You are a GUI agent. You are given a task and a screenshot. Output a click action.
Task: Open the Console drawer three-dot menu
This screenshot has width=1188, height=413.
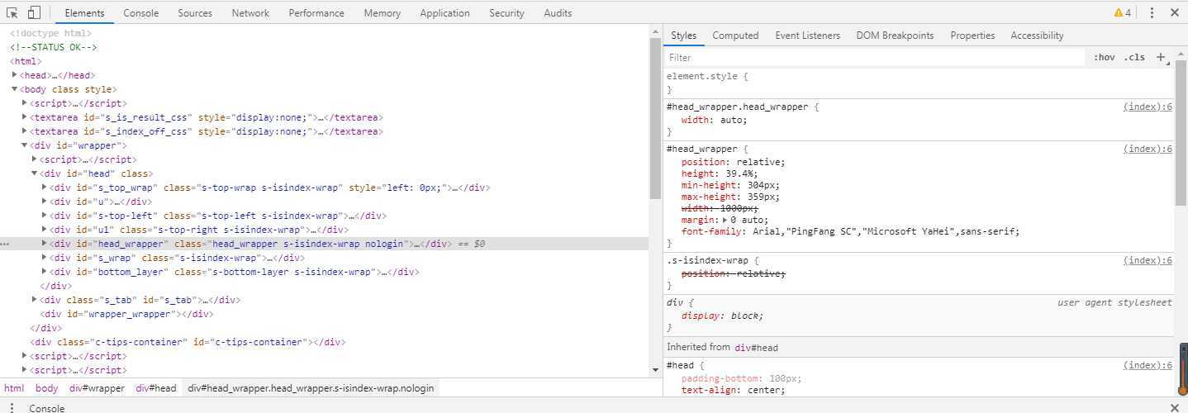click(x=12, y=407)
